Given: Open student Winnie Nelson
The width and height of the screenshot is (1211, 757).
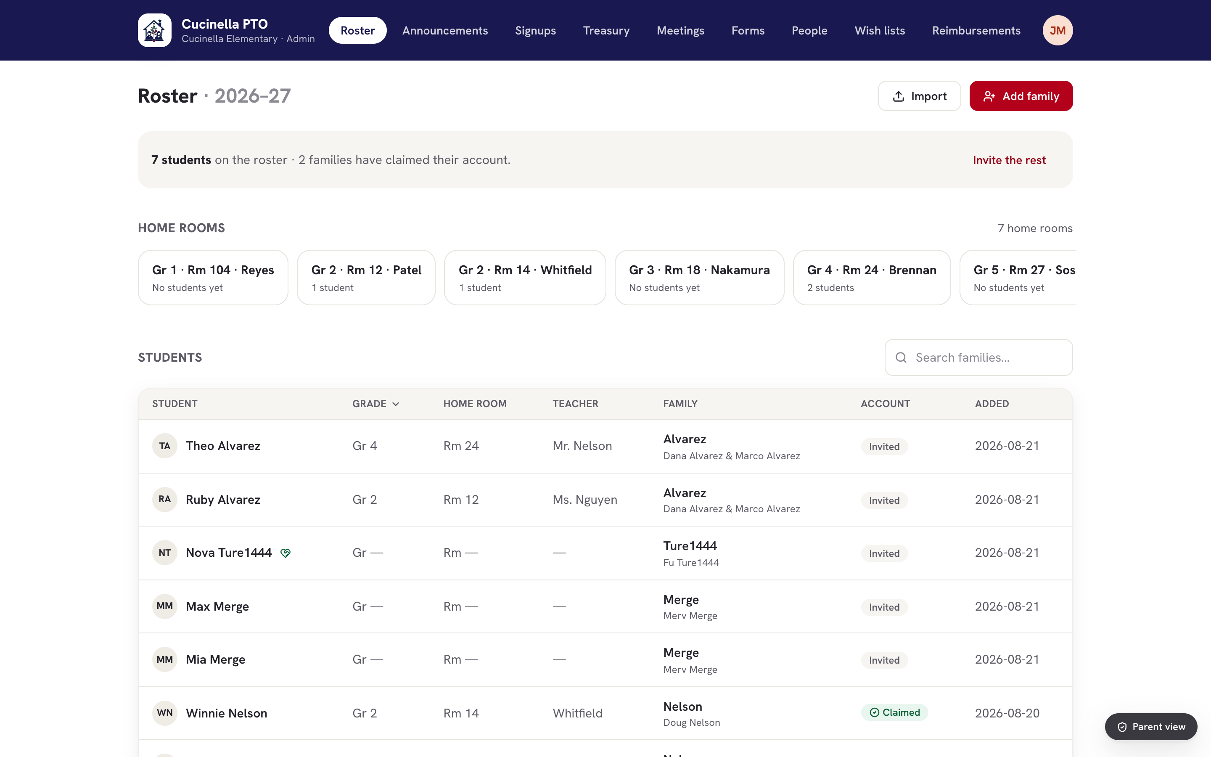Looking at the screenshot, I should pos(226,713).
